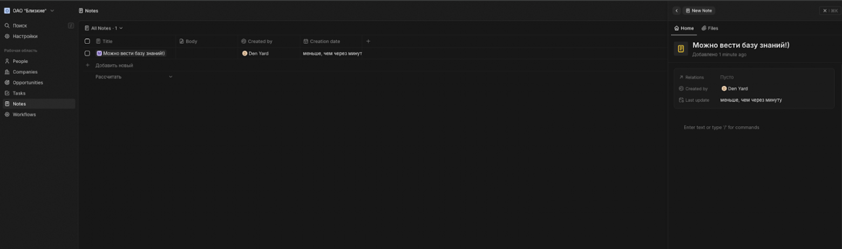842x249 pixels.
Task: Check the box for the Можно вести базу знаний! row
Action: (87, 53)
